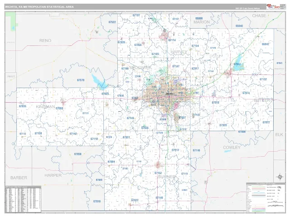Viewport: 290px width, 218px height.
Task: Click ZIP code 67004
Action: tap(111, 162)
